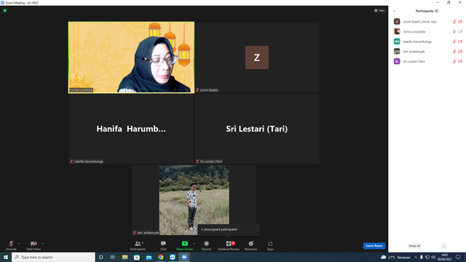Click the Type here to search box

point(53,257)
